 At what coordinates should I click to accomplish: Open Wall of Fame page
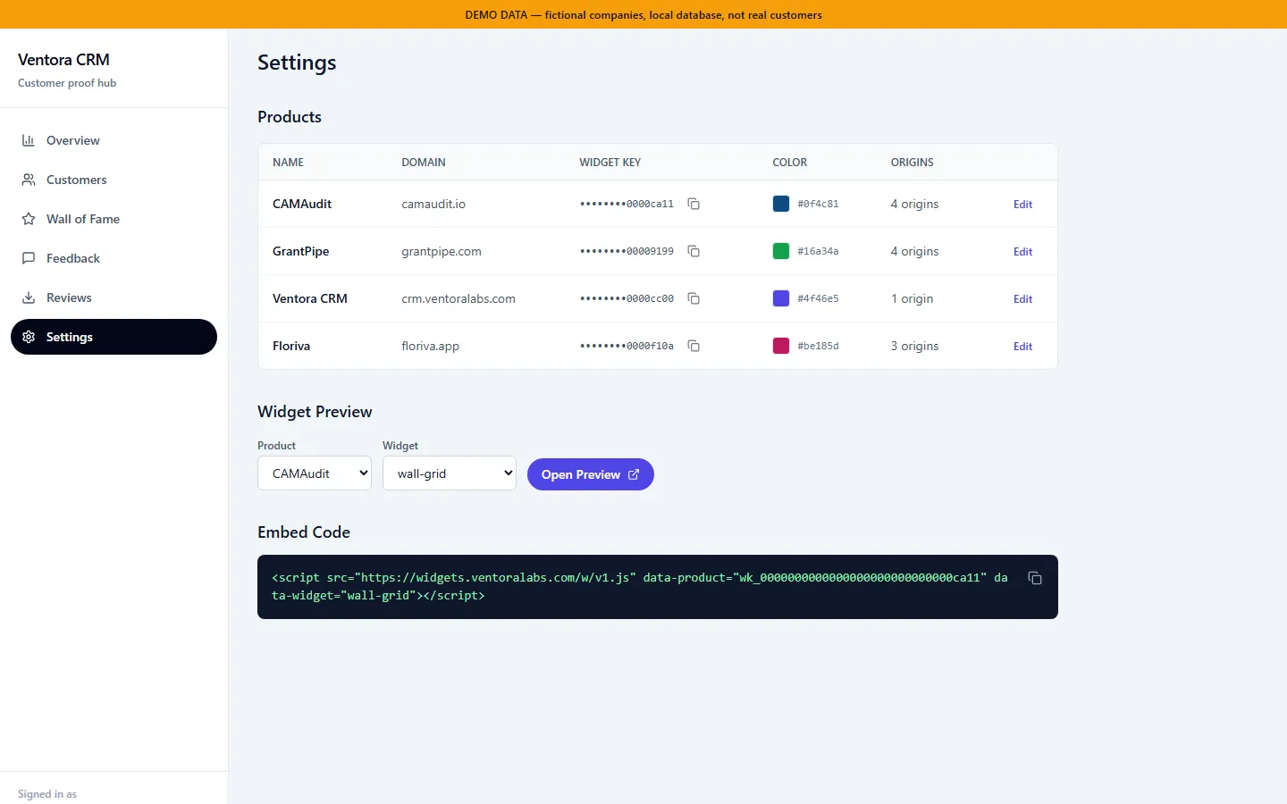click(x=114, y=219)
